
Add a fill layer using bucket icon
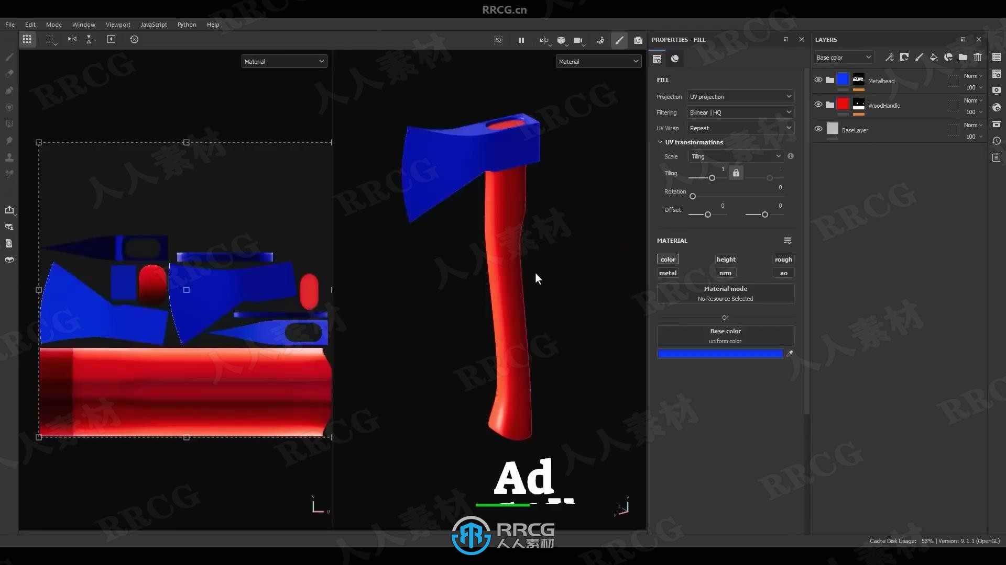[934, 58]
